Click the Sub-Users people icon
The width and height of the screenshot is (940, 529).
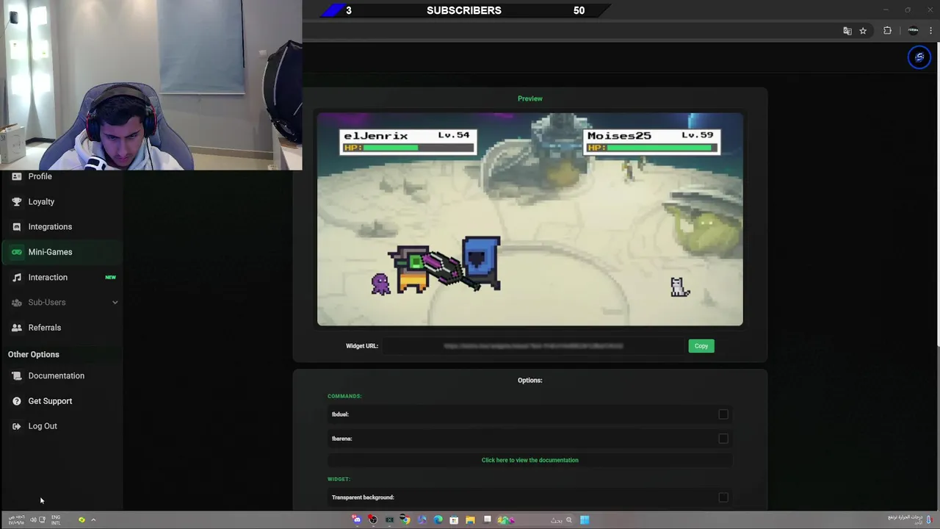17,302
